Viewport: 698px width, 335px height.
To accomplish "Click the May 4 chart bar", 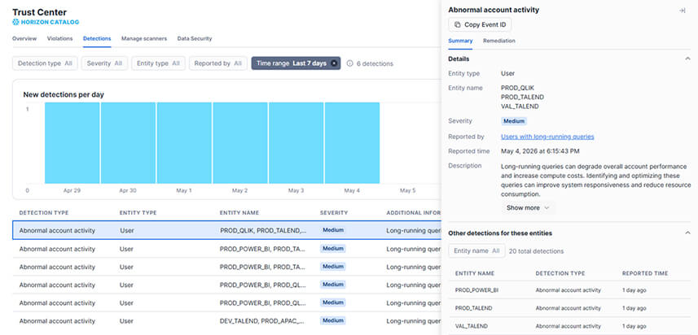I will pos(352,142).
